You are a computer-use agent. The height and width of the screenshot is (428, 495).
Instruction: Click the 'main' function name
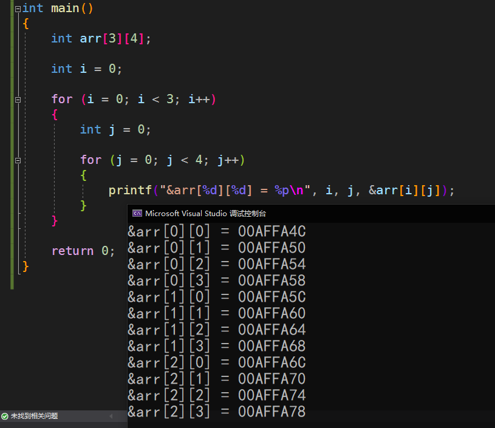(65, 8)
